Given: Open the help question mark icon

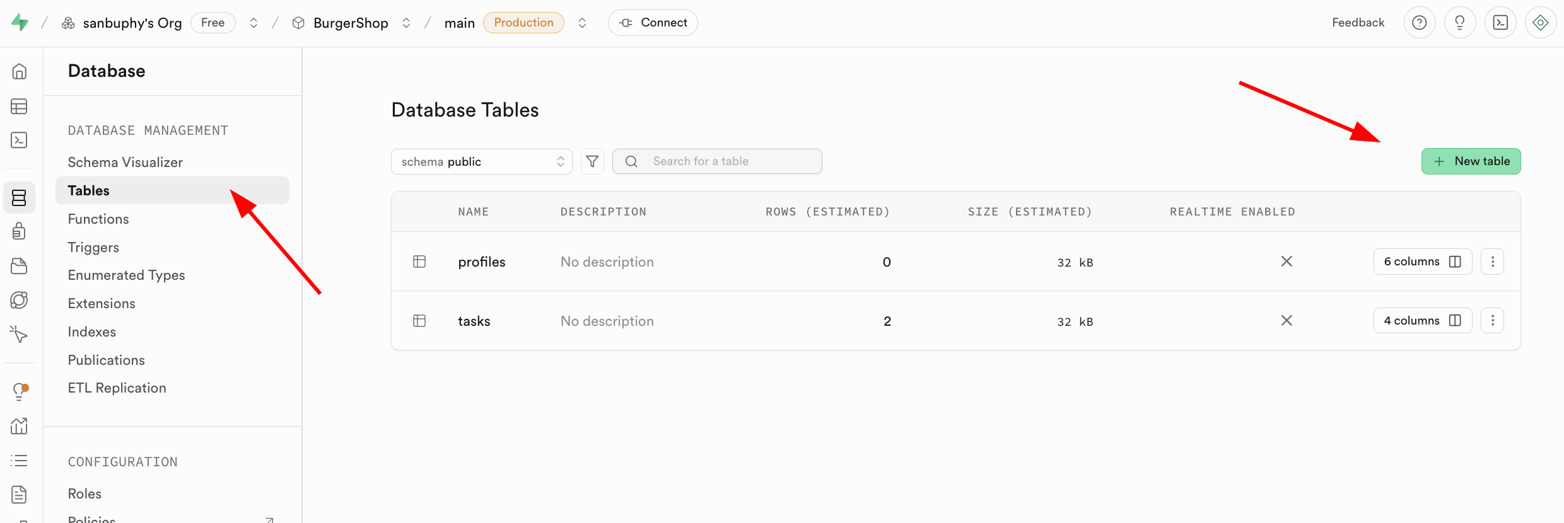Looking at the screenshot, I should pyautogui.click(x=1419, y=23).
